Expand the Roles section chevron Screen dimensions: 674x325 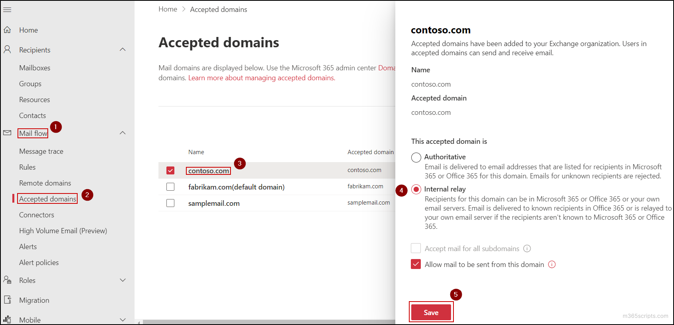click(x=123, y=280)
